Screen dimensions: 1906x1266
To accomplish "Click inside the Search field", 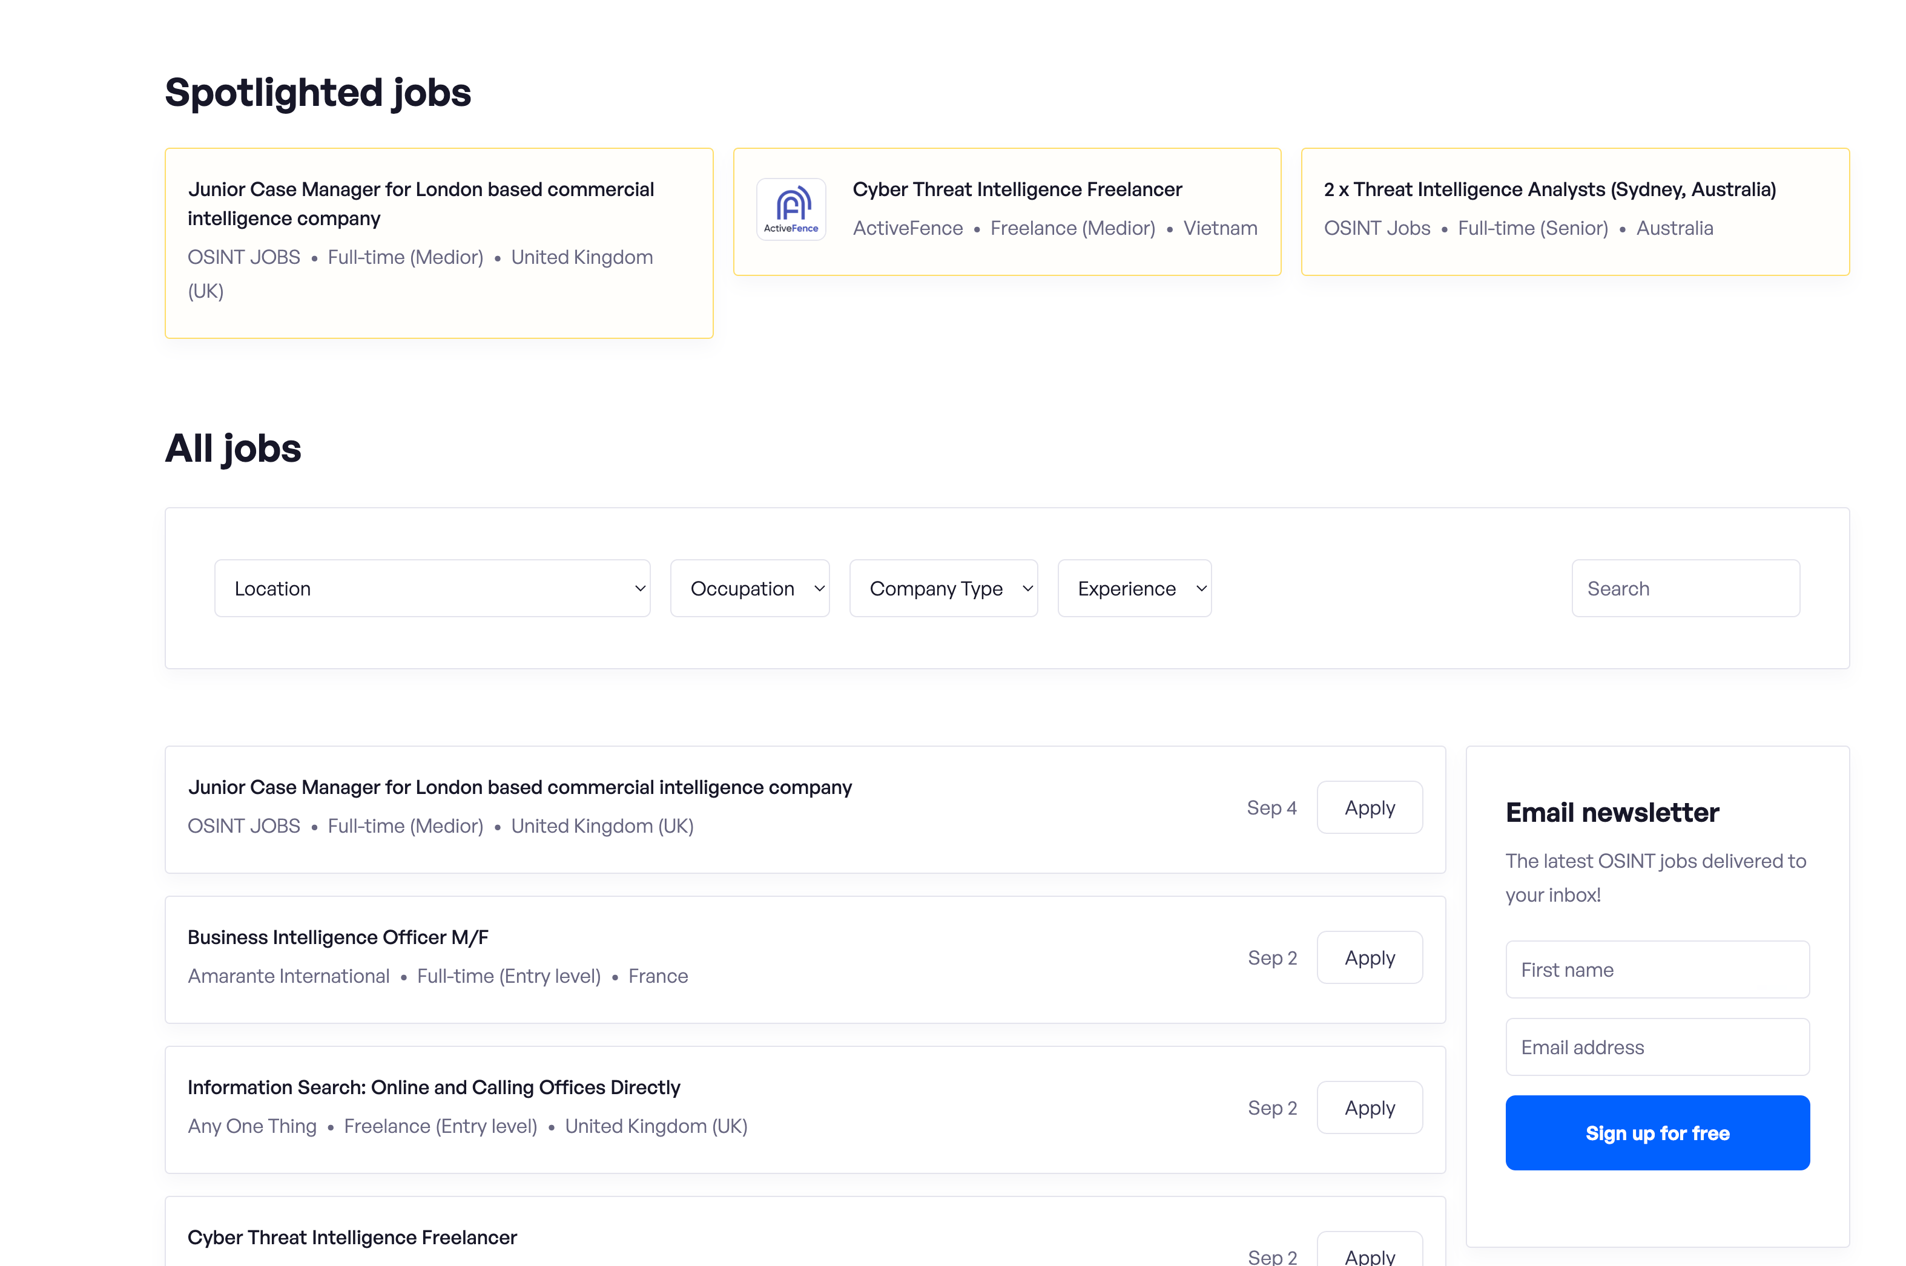I will tap(1685, 588).
